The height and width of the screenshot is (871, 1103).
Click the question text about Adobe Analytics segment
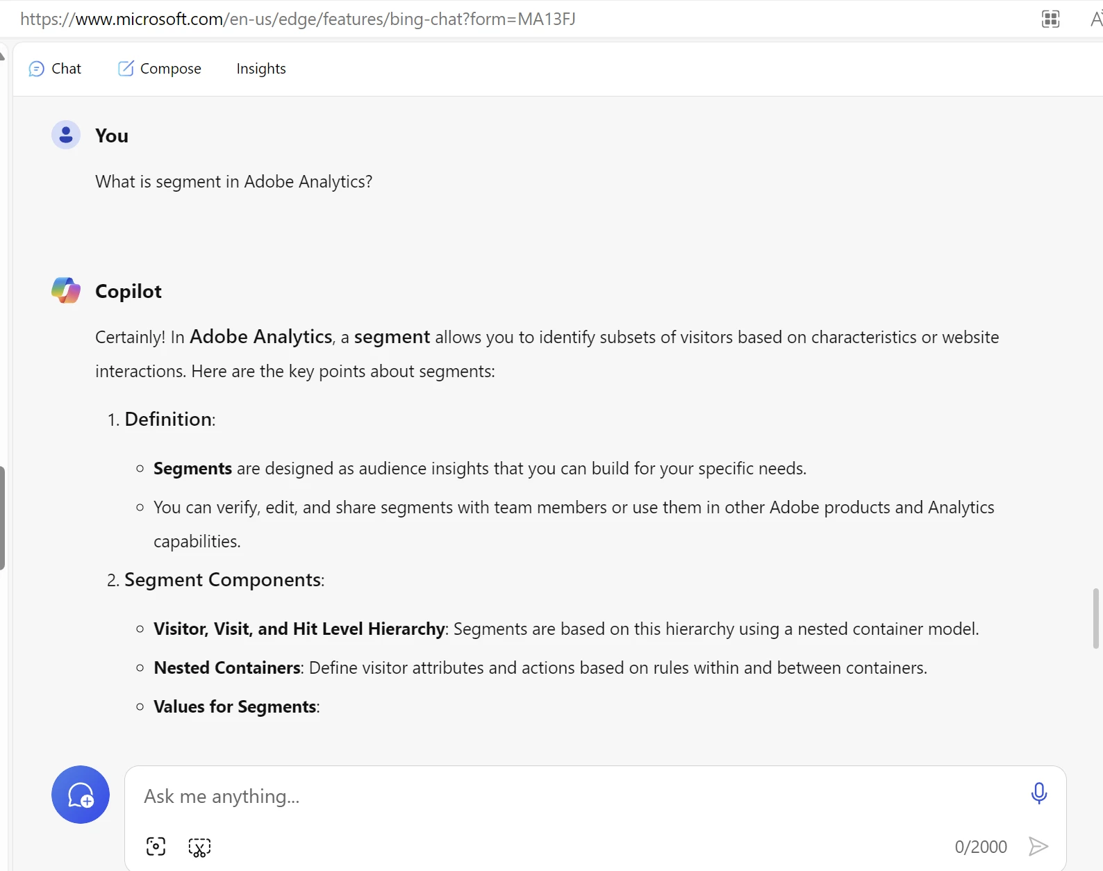233,182
